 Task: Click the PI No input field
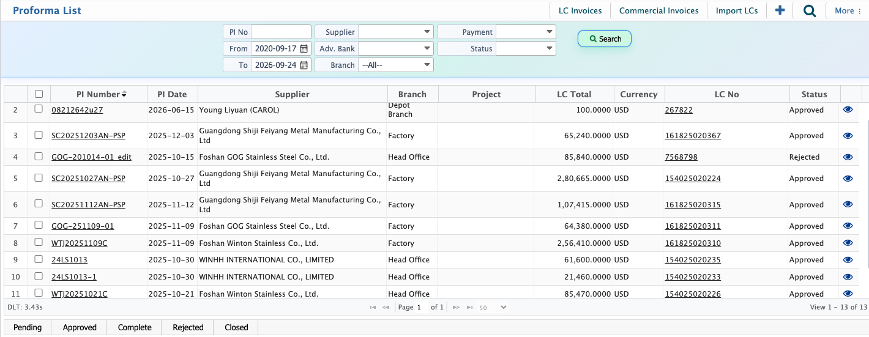pos(281,32)
